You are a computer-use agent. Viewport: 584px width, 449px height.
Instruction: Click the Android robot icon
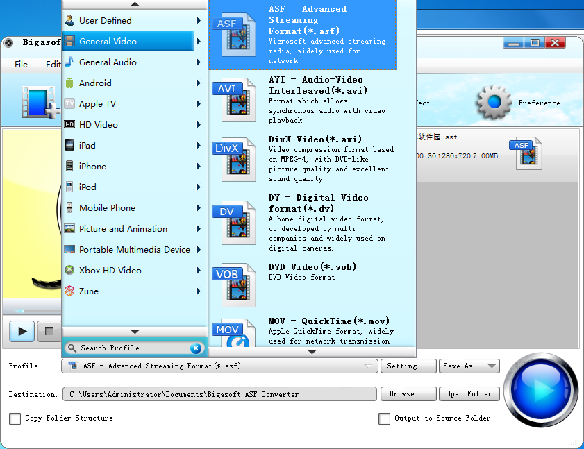pos(69,83)
